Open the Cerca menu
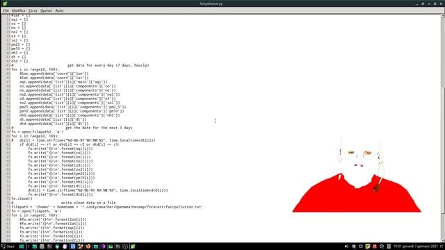Image resolution: width=445 pixels, height=250 pixels. pos(33,10)
